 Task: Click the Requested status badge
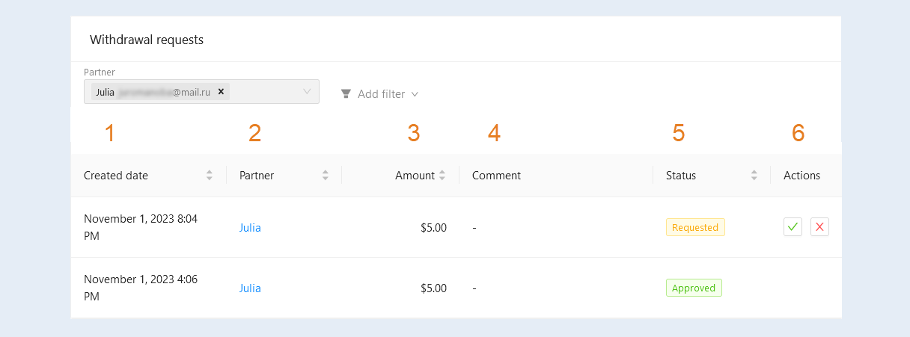[695, 227]
